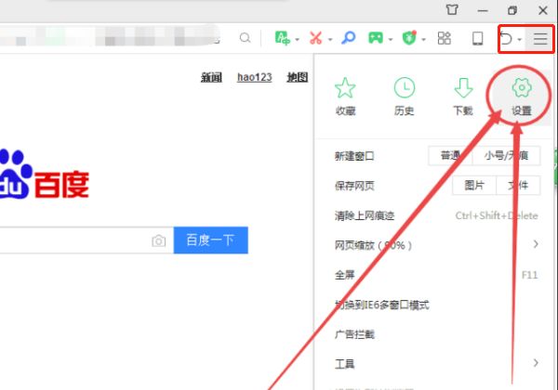Viewport: 558px width, 390px height.
Task: Click the 百度一下 search button
Action: pos(211,240)
